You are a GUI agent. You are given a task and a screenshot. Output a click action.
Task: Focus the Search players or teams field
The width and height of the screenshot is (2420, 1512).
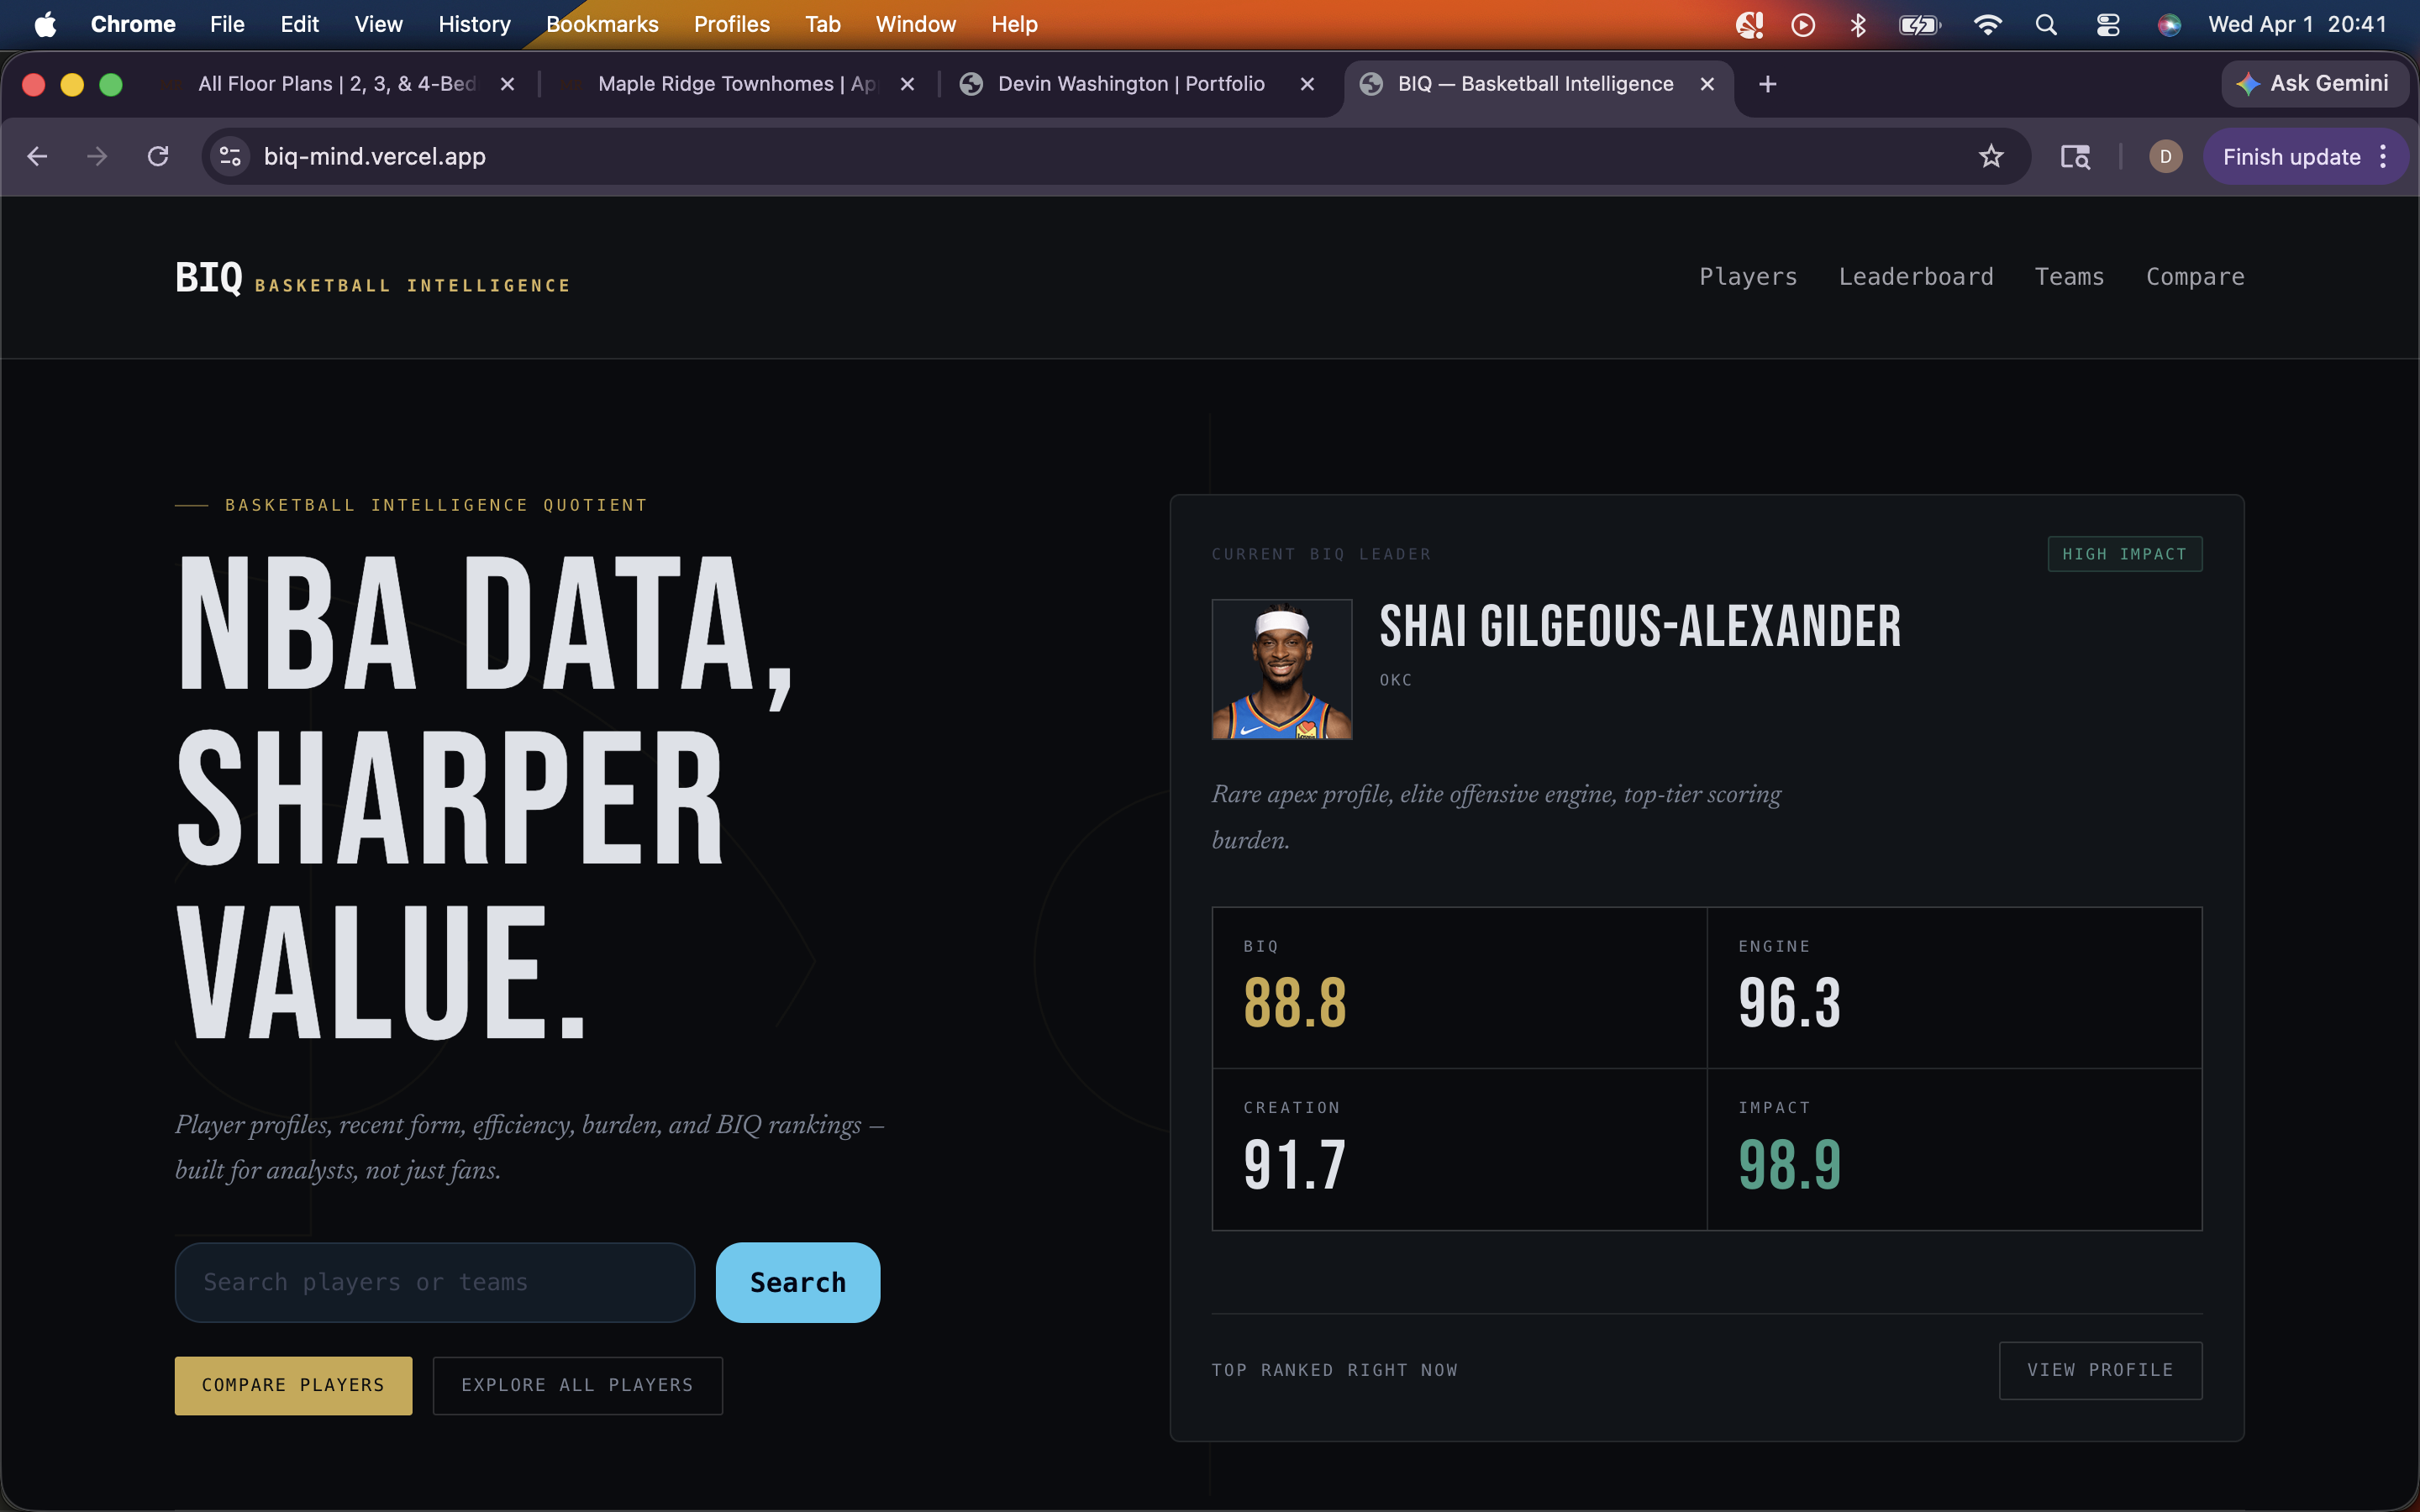pyautogui.click(x=435, y=1282)
